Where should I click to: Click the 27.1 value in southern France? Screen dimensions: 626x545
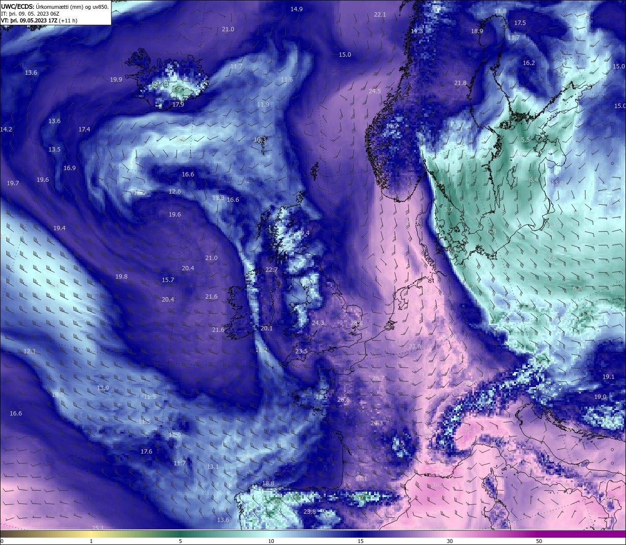(x=361, y=479)
